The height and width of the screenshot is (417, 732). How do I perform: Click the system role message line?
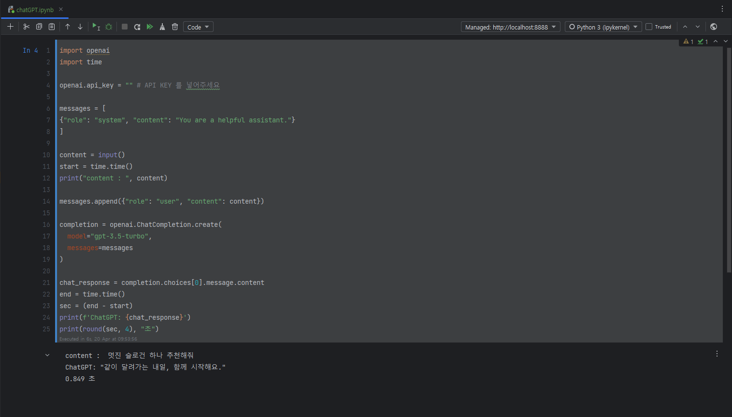pyautogui.click(x=177, y=120)
